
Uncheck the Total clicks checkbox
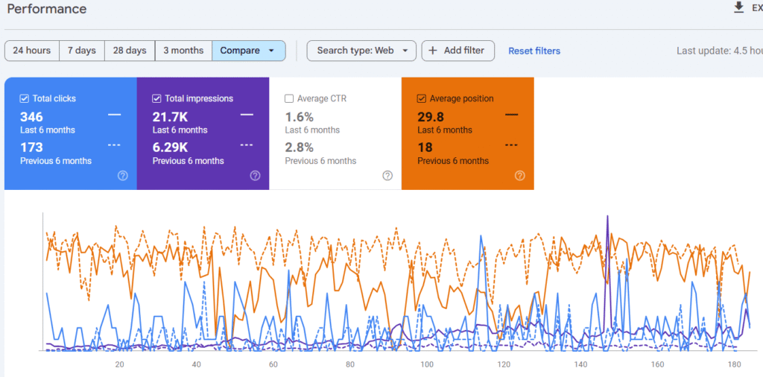25,99
